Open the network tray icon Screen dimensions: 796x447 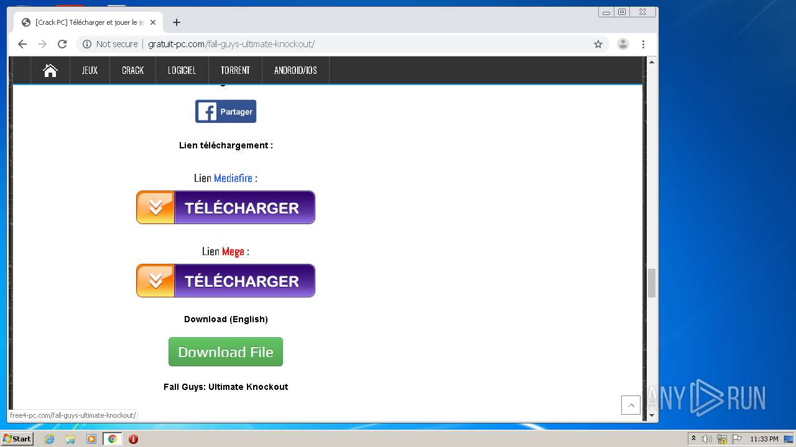[722, 439]
